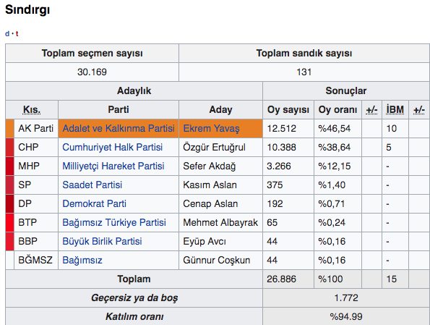The image size is (430, 325).
Task: Click candidate name Cenap Aslan
Action: [210, 203]
